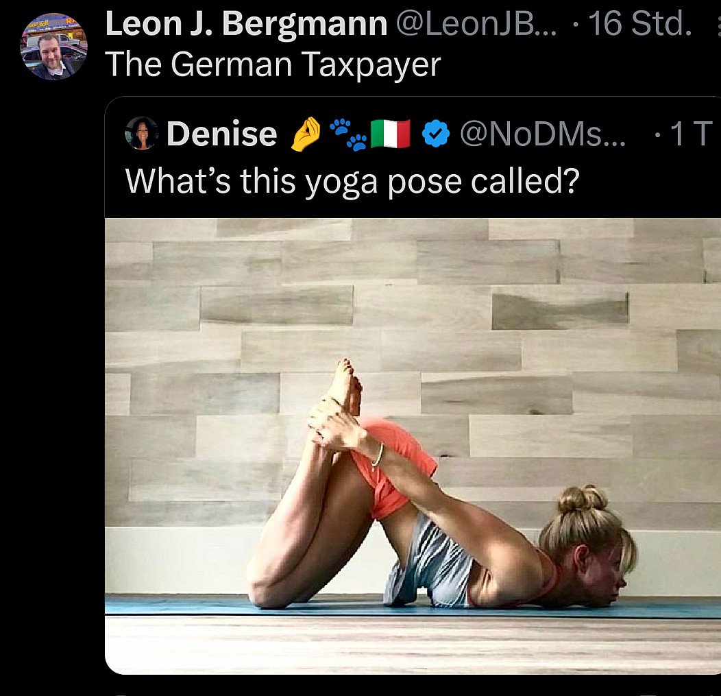Open the @NoDMs… handle
The height and width of the screenshot is (696, 721).
click(542, 134)
